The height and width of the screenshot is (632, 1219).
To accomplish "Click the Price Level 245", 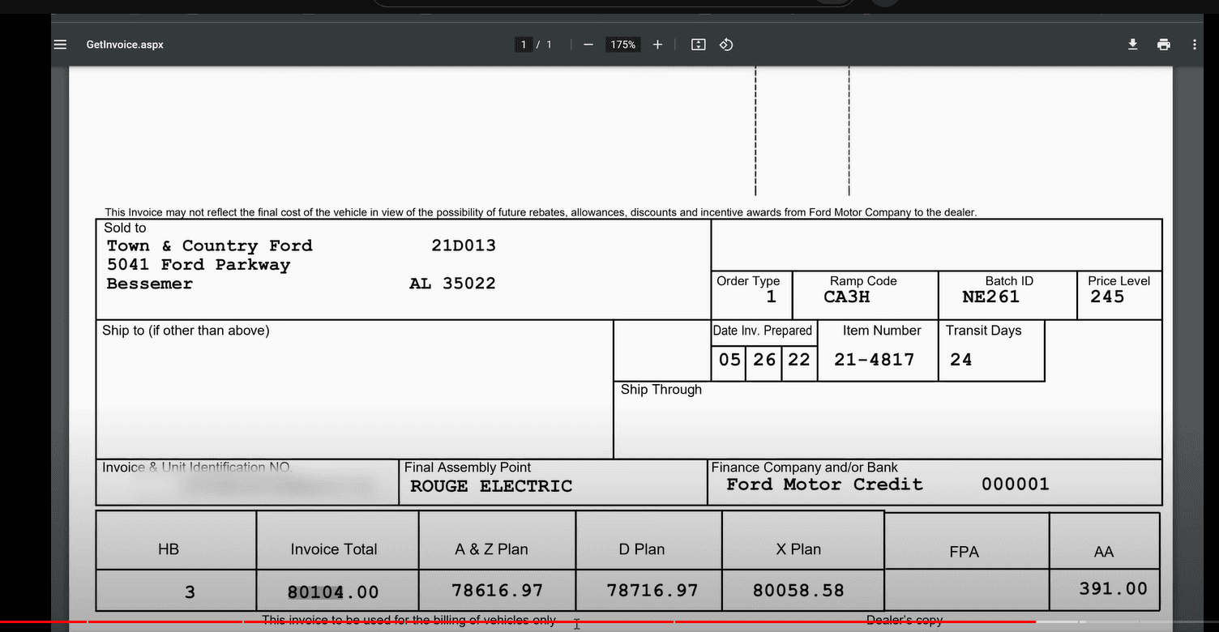I will point(1107,297).
